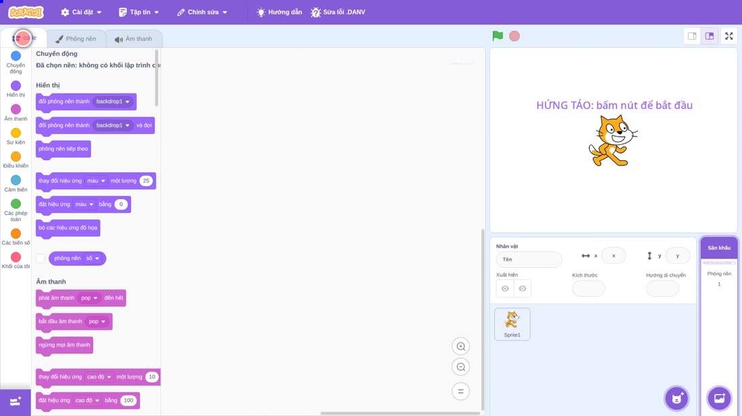742x416 pixels.
Task: Select the Hiển thị block category
Action: pyautogui.click(x=16, y=89)
